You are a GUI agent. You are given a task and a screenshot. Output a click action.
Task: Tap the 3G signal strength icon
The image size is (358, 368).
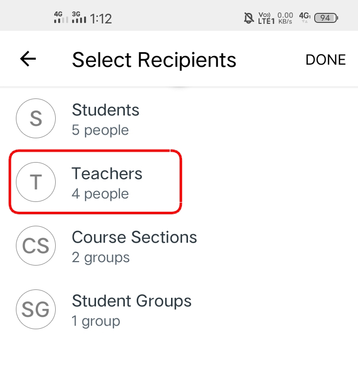[79, 18]
